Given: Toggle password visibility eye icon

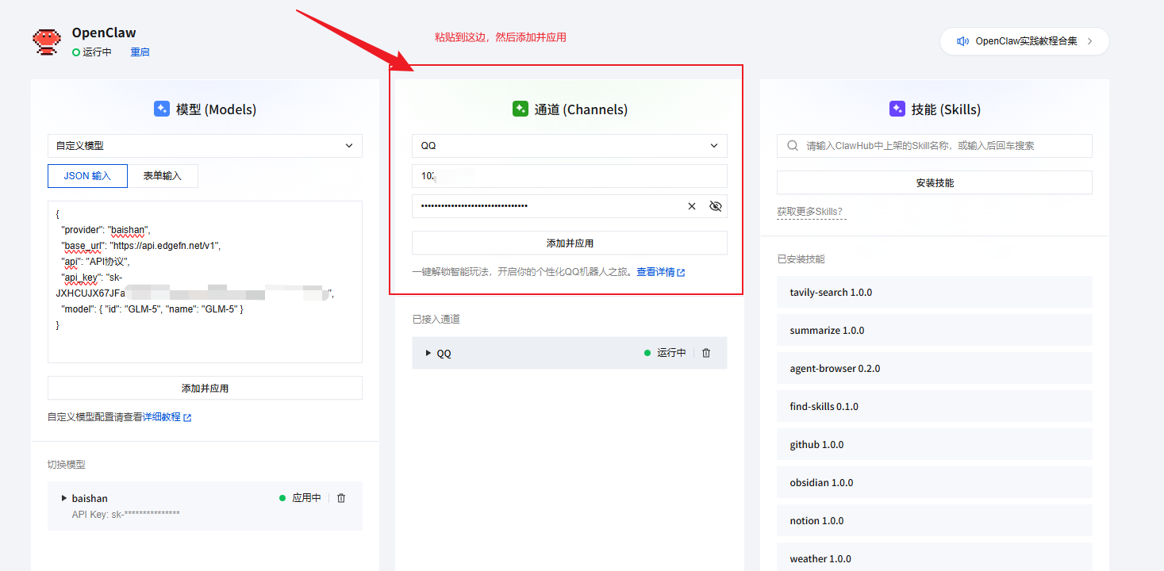Looking at the screenshot, I should pos(716,206).
